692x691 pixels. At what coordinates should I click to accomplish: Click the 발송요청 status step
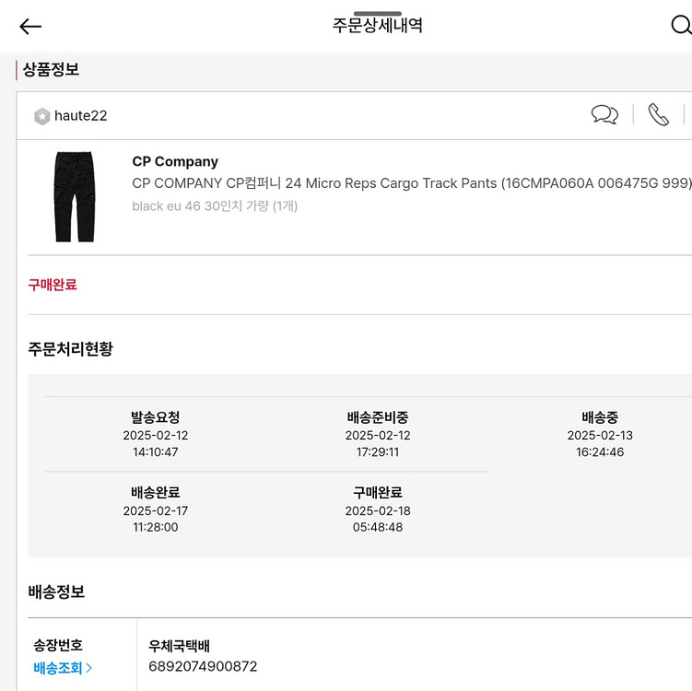pos(156,417)
